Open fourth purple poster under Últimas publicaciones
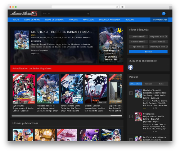180x152 pixels. [89, 135]
